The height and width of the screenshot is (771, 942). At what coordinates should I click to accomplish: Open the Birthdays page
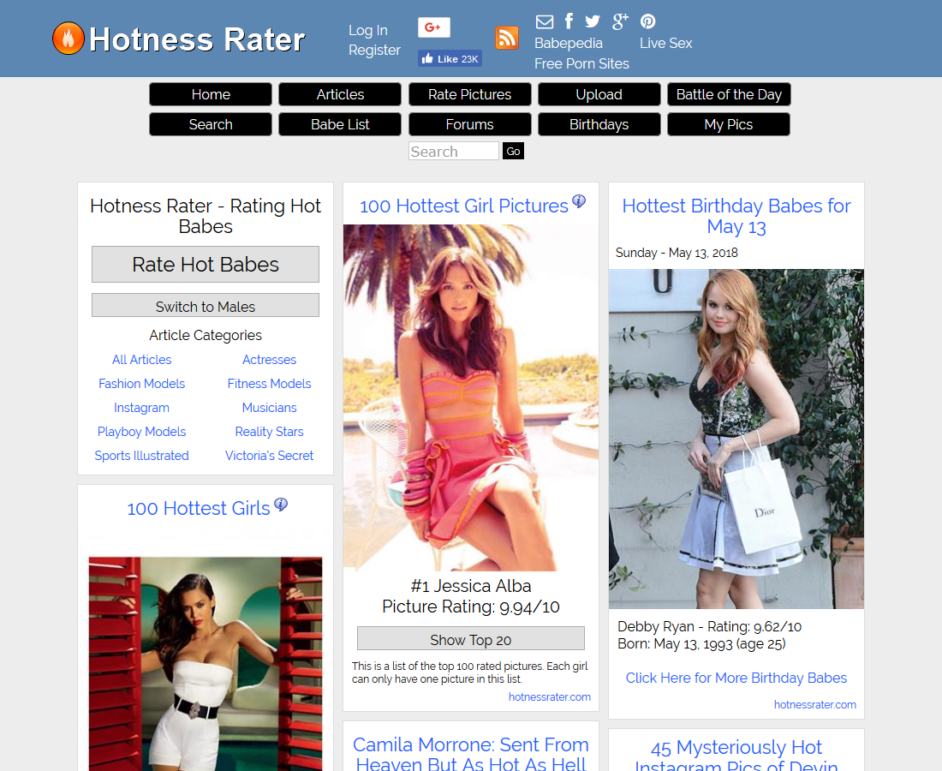click(x=599, y=124)
